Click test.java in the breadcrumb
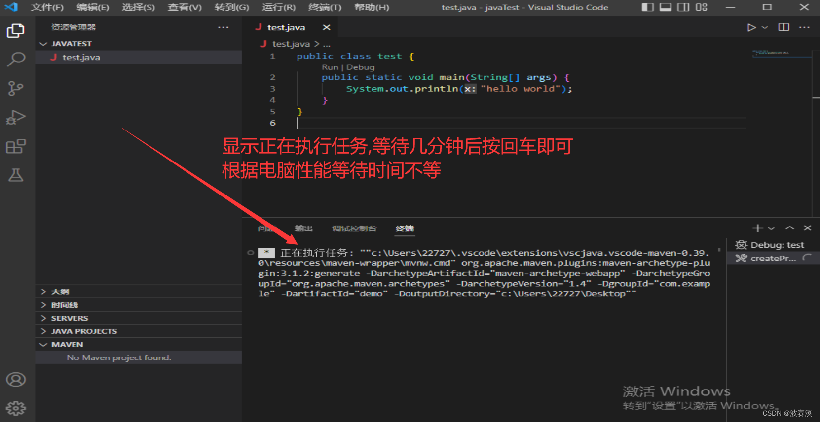The height and width of the screenshot is (422, 820). [291, 44]
